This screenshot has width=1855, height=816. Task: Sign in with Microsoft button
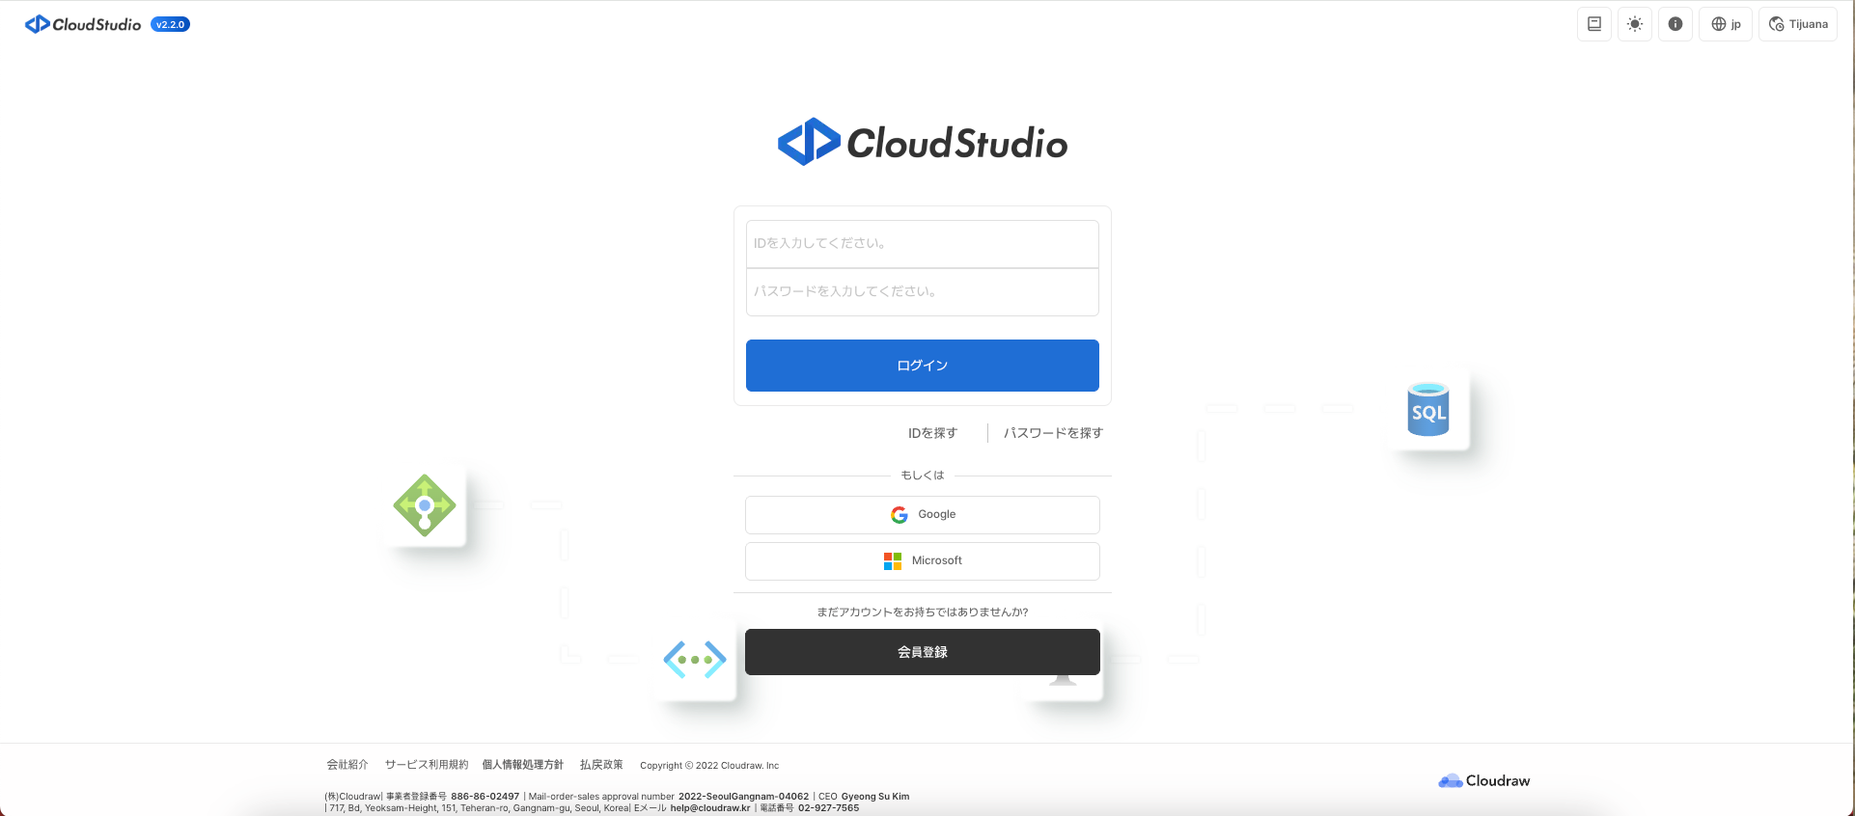tap(922, 561)
